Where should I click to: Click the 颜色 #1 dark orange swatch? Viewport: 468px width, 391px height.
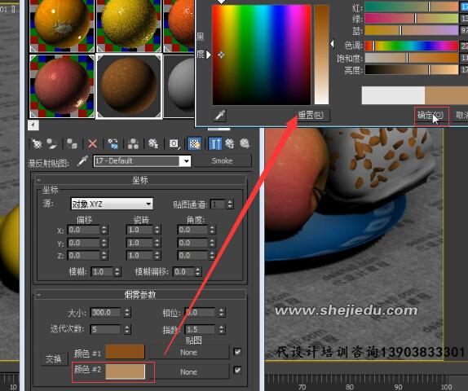(x=125, y=352)
